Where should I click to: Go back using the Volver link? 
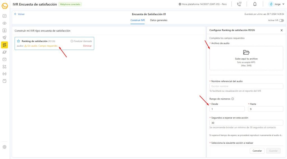(19, 14)
